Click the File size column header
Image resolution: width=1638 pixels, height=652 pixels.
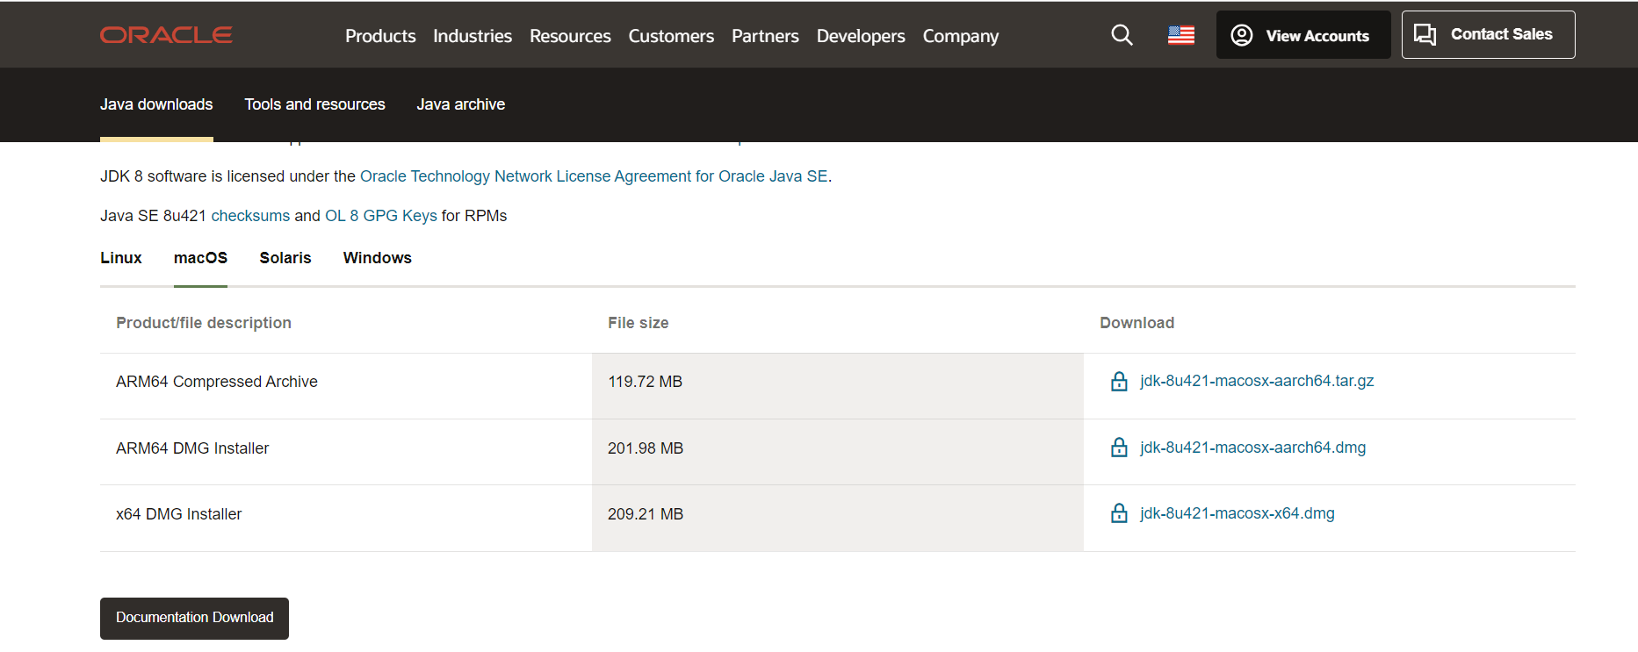click(639, 323)
